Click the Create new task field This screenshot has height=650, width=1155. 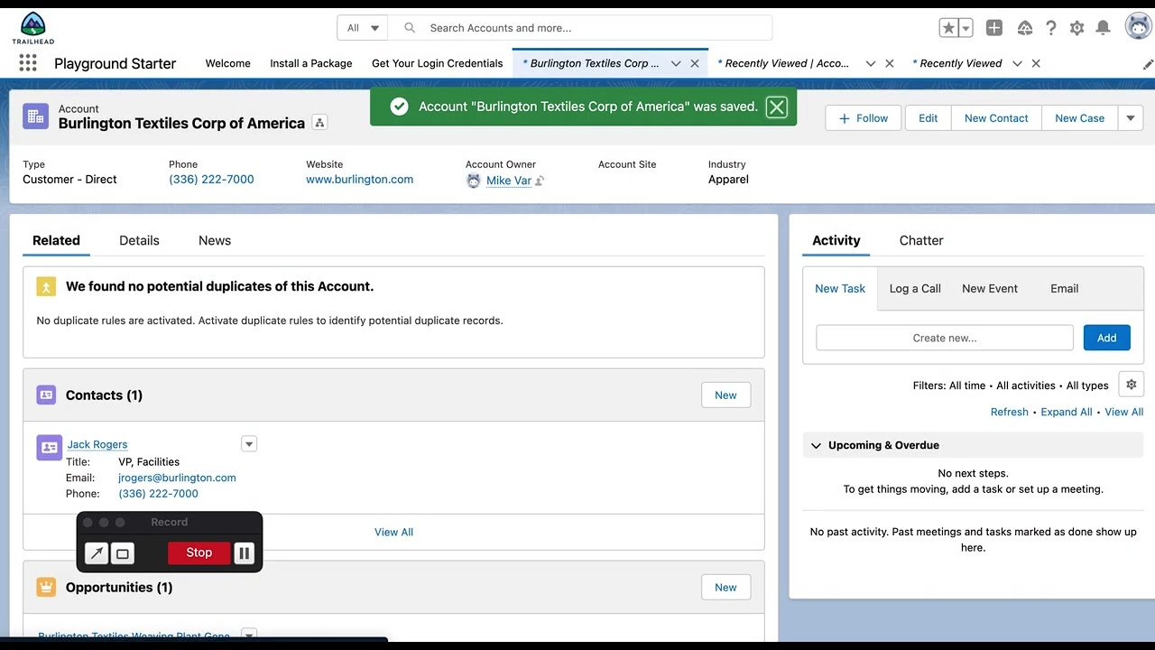[945, 338]
